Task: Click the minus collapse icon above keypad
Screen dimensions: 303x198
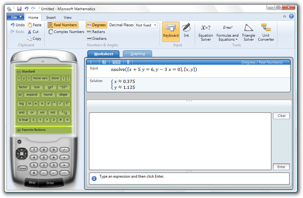Action: coord(19,142)
